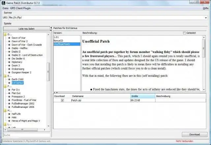Click the Download button at bottom right

[195, 134]
